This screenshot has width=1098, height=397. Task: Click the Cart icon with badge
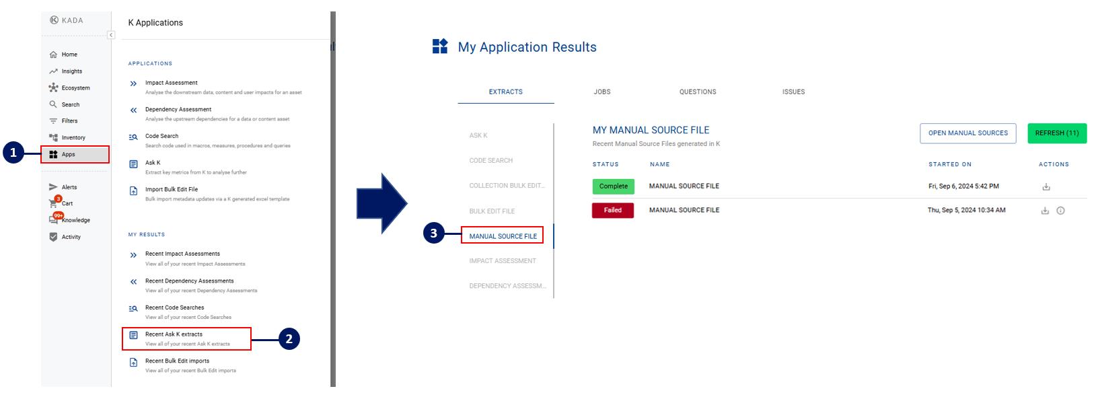[x=54, y=203]
